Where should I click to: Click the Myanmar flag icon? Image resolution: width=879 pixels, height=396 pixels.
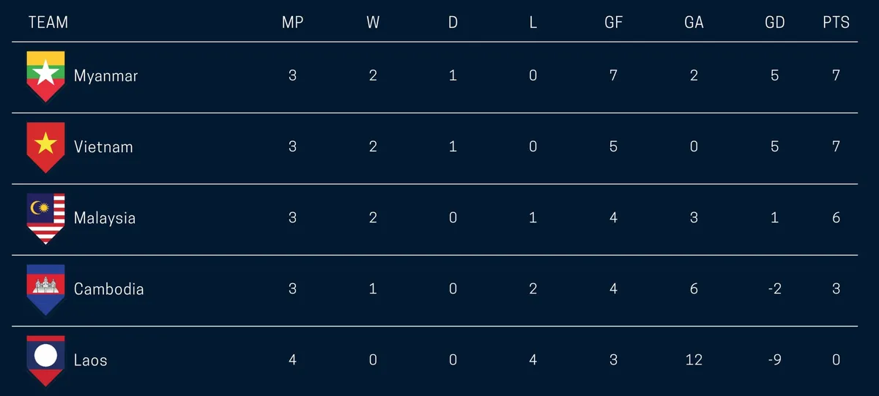[45, 76]
